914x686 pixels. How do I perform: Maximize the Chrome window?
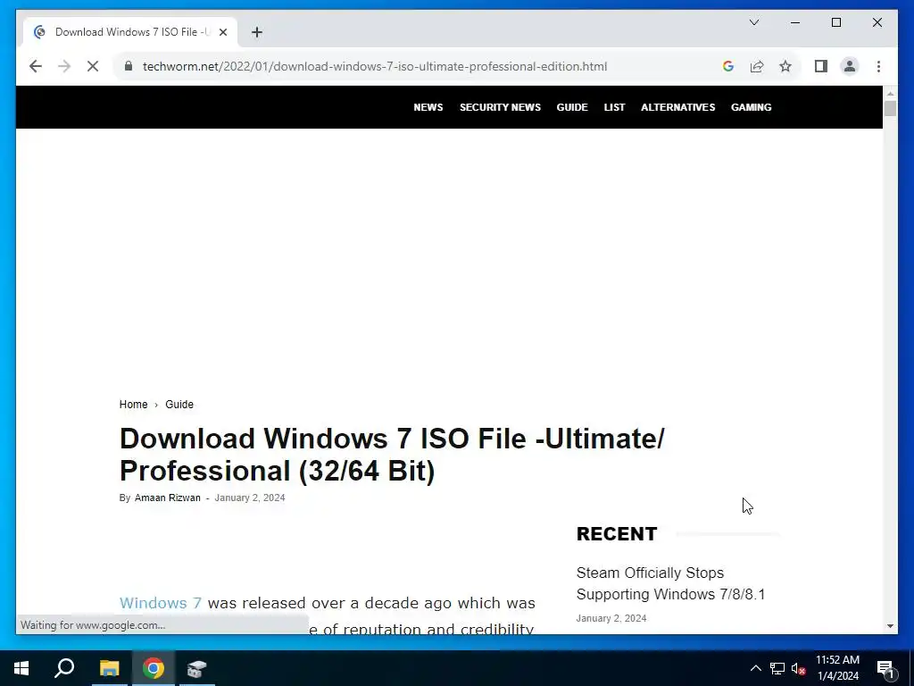(835, 22)
